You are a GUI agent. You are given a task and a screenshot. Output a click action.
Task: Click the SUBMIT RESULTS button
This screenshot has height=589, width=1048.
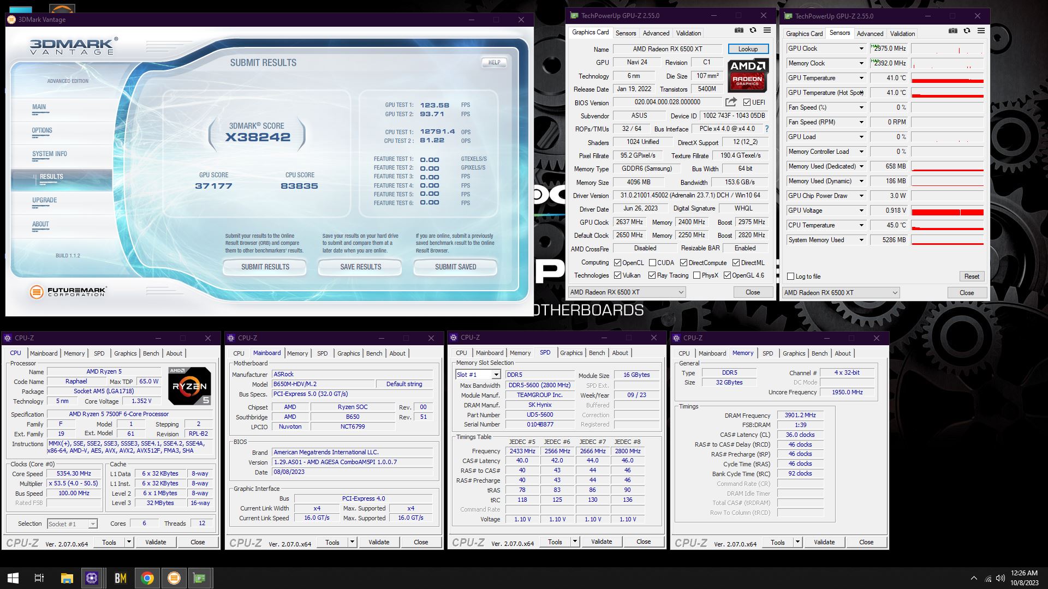click(x=265, y=267)
